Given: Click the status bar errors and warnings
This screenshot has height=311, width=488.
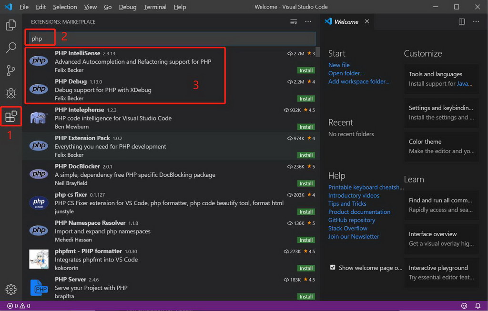Looking at the screenshot, I should [19, 306].
